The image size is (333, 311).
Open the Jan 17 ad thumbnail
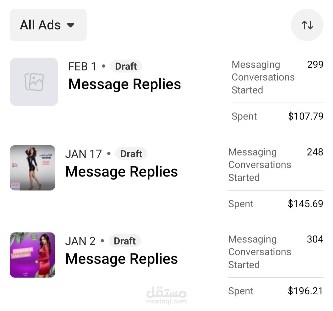(33, 168)
